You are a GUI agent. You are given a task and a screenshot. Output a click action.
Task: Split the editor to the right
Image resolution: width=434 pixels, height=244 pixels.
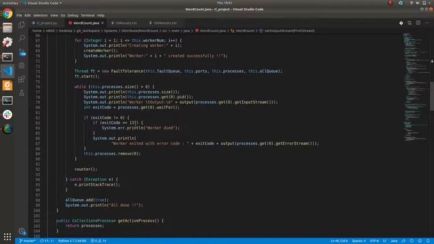point(418,23)
